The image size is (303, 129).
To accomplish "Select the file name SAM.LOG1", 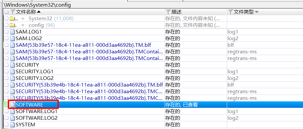I will [29, 32].
